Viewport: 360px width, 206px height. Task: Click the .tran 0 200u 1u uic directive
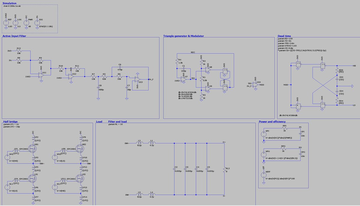click(12, 6)
